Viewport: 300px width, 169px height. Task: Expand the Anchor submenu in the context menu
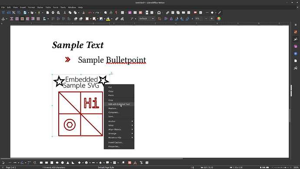(119, 121)
